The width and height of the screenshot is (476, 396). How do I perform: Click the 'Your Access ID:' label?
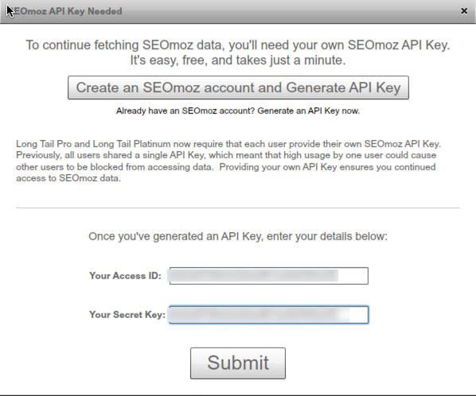[125, 276]
